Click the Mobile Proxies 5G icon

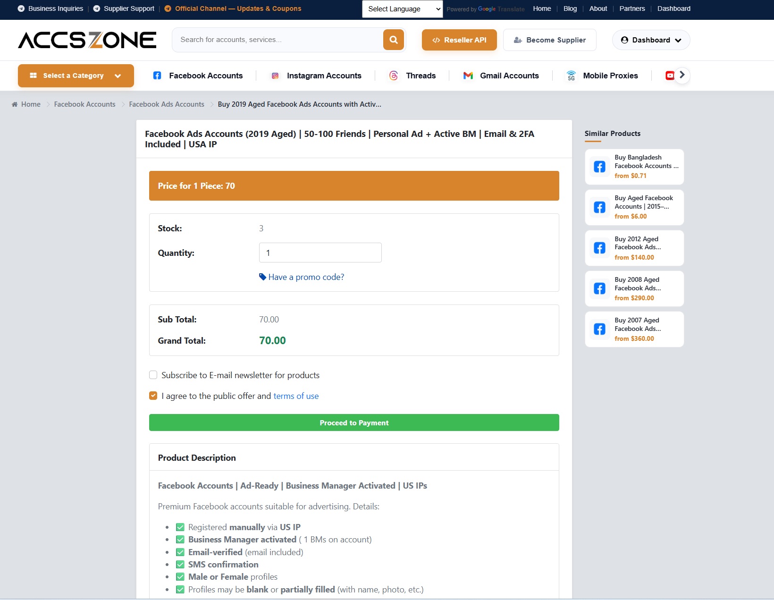[571, 76]
